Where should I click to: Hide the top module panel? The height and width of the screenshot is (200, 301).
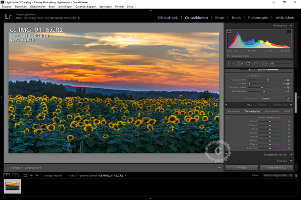pos(150,10)
